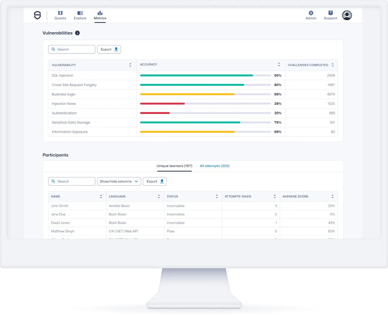The width and height of the screenshot is (388, 317).
Task: Toggle sorting on the Accuracy column
Action: [279, 64]
